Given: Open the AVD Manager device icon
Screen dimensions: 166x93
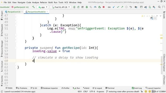Looking at the screenshot, I should click(150, 7).
